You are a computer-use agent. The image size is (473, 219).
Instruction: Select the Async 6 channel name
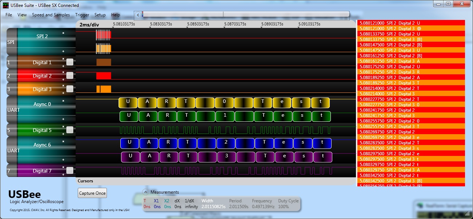[42, 145]
